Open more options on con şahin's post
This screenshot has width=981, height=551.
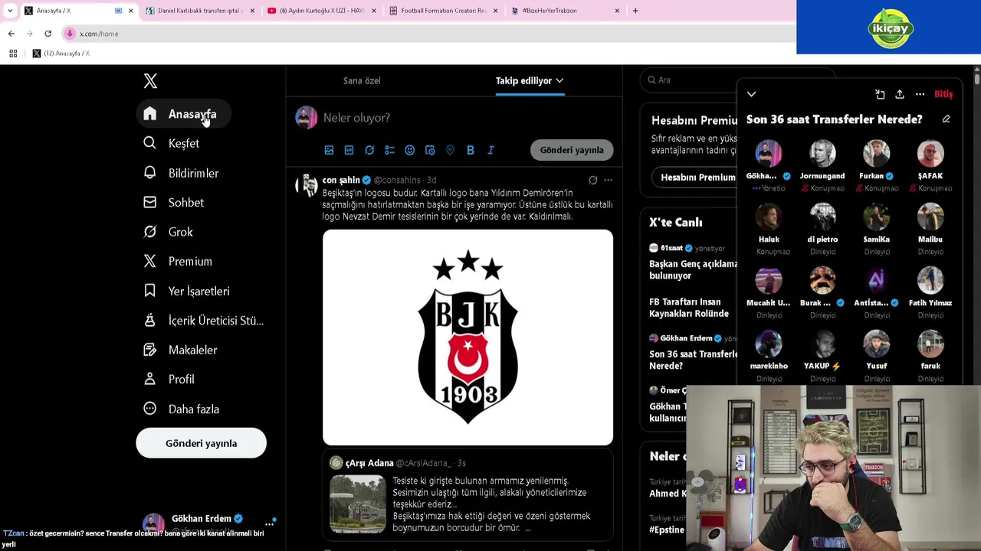[x=608, y=181]
